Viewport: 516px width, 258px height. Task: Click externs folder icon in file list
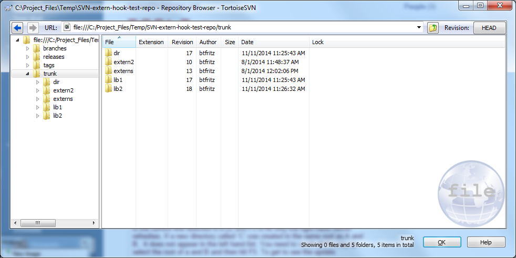point(109,71)
